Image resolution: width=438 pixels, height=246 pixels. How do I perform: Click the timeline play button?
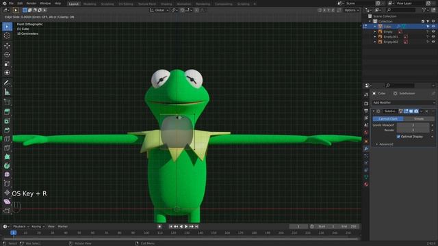coord(186,226)
